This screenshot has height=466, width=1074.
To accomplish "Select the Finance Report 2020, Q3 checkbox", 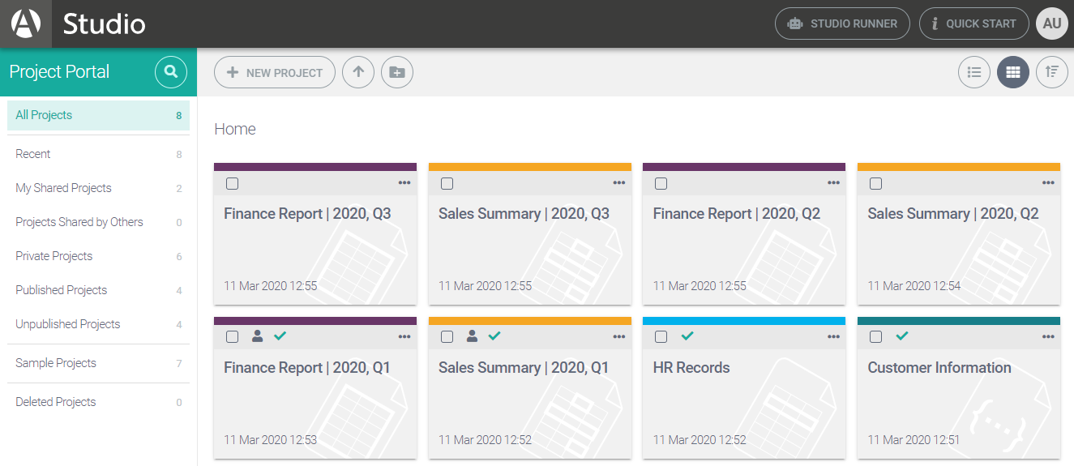I will click(233, 183).
